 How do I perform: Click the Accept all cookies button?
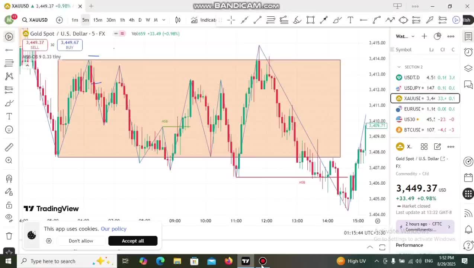coord(133,241)
